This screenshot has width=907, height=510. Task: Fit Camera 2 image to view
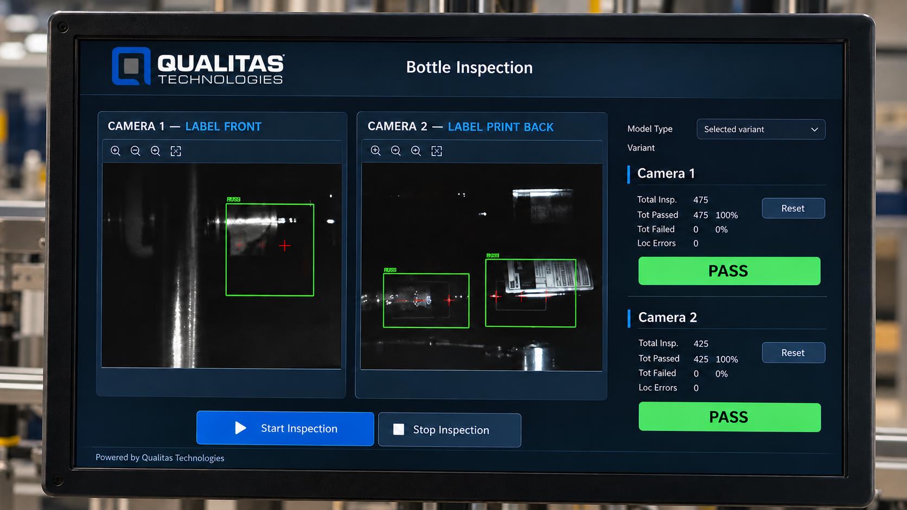[437, 151]
